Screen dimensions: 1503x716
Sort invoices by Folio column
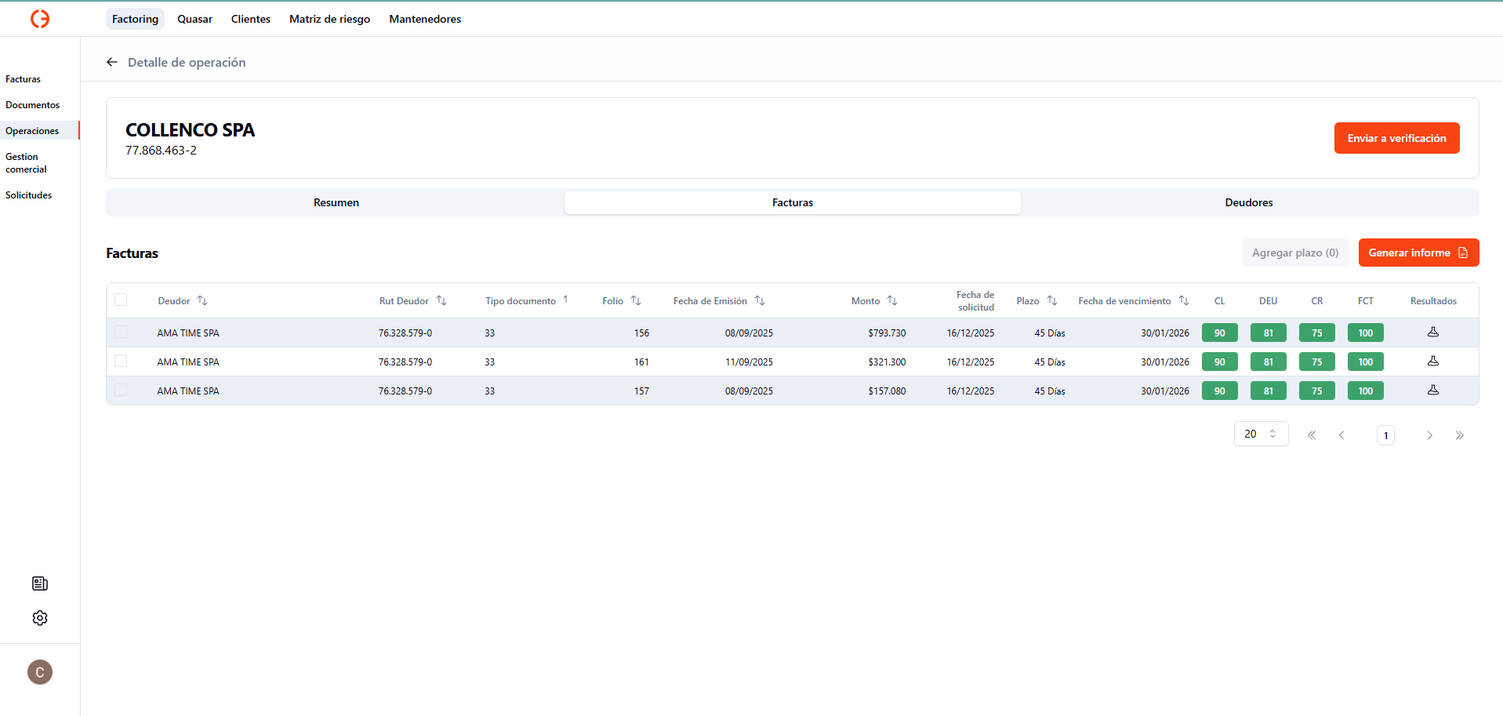[635, 300]
